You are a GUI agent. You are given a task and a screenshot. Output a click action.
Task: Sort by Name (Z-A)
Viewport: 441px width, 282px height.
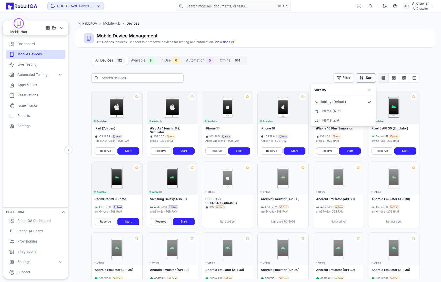pyautogui.click(x=343, y=120)
